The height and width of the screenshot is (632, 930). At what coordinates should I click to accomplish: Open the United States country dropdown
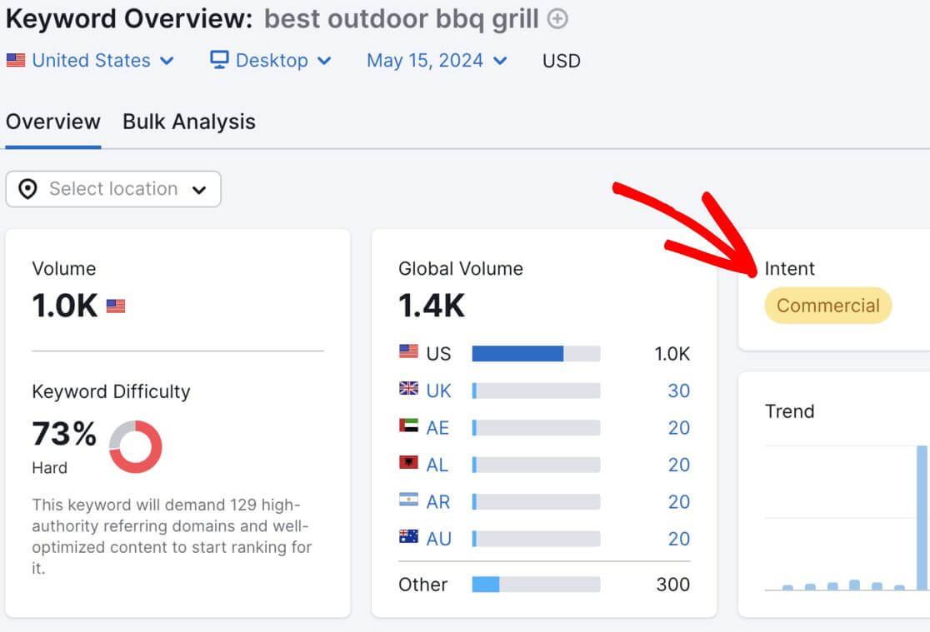point(92,60)
